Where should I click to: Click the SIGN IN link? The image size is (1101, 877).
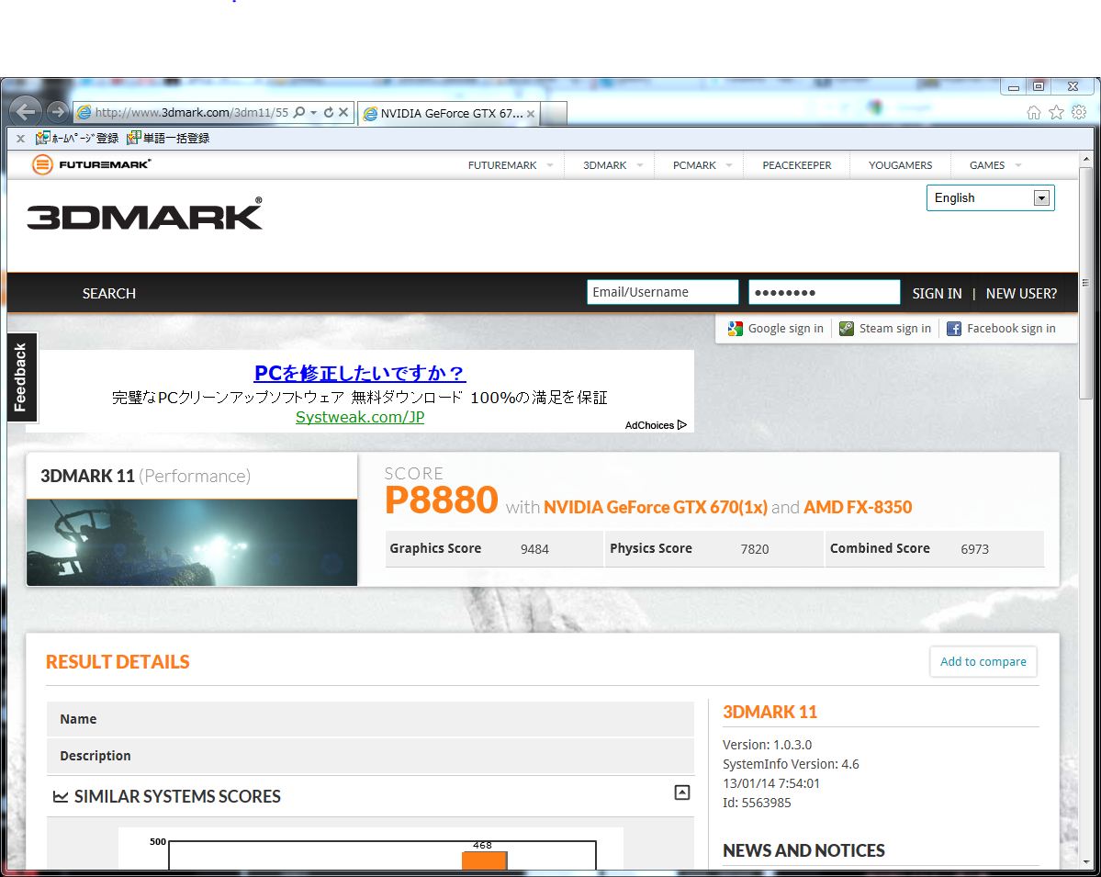pyautogui.click(x=937, y=294)
